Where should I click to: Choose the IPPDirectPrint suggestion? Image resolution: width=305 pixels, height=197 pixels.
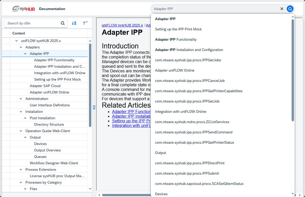(221, 163)
